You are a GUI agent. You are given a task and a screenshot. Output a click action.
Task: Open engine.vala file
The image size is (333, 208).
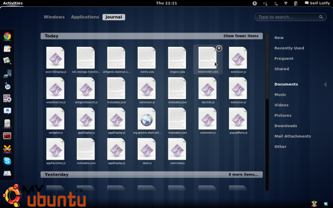[x=177, y=60]
